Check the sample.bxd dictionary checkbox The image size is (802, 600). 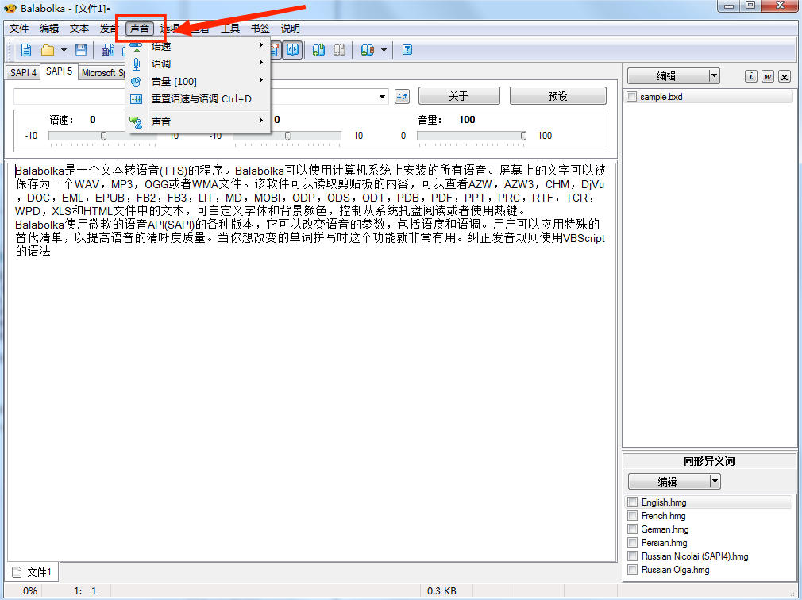click(631, 97)
